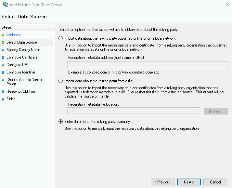Choose enter relying party data manually option
The image size is (232, 188).
60,122
